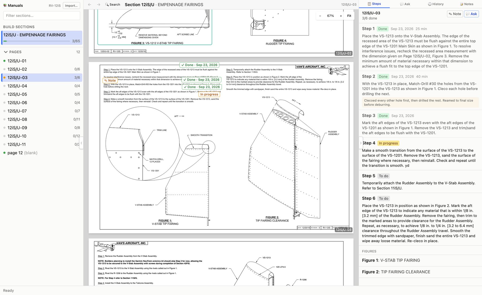Switch to the Steps tab

pos(374,4)
